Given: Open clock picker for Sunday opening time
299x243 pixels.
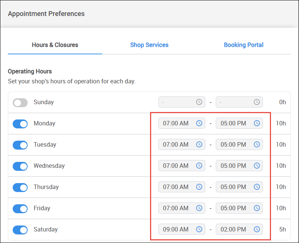Looking at the screenshot, I should coord(199,102).
